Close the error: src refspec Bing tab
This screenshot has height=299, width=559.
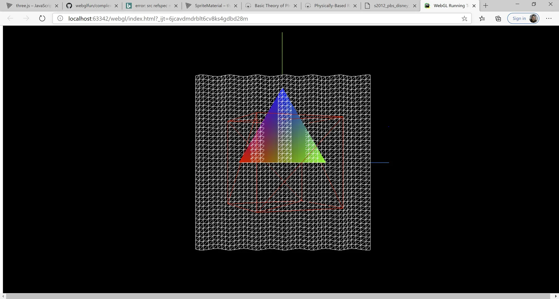176,6
